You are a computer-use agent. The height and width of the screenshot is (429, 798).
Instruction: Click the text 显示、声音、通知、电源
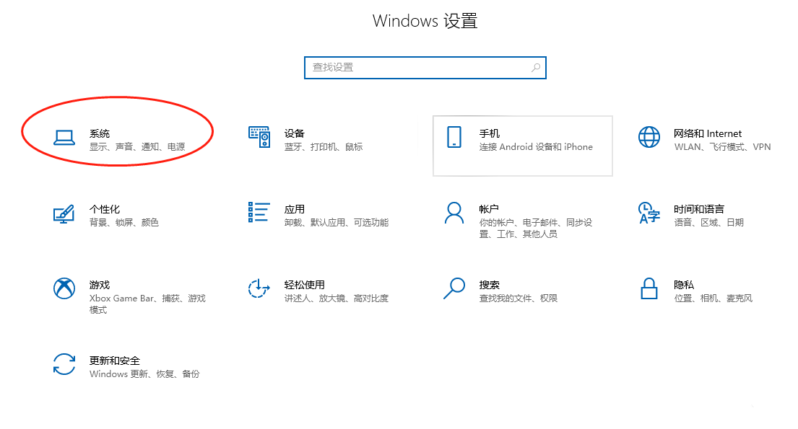137,147
